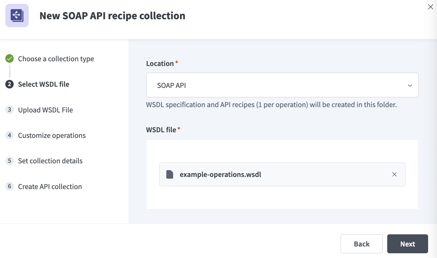Image resolution: width=437 pixels, height=258 pixels.
Task: Remove the example-operations.wsdl file
Action: pyautogui.click(x=394, y=174)
